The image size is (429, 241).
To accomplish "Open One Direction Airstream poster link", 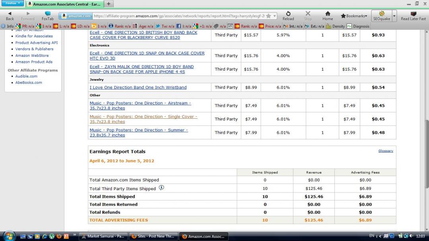I will 140,106.
